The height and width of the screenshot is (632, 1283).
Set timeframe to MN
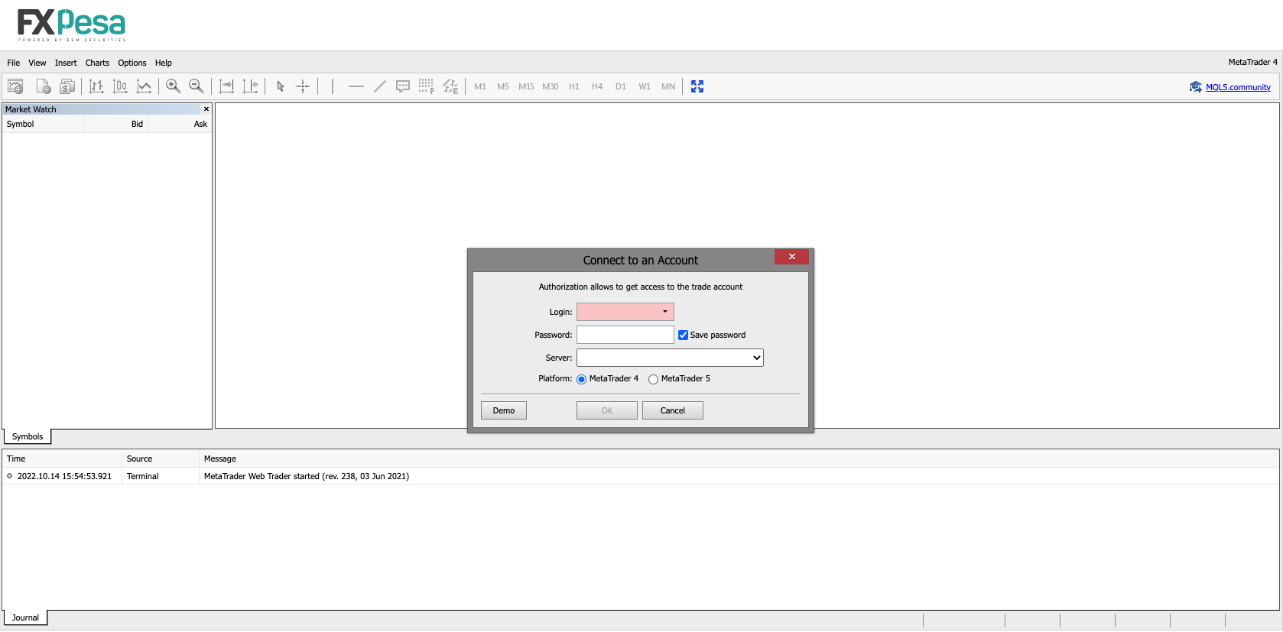(x=668, y=86)
